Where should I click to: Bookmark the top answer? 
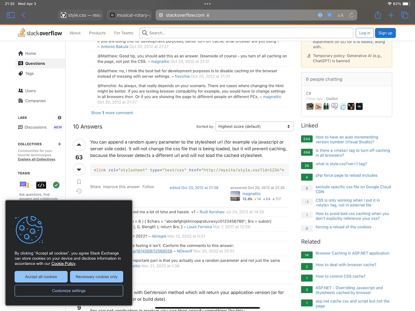click(79, 182)
